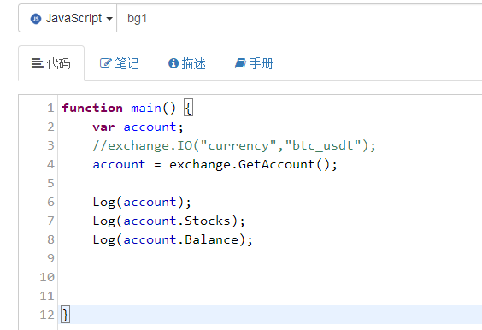Click 'function main()' on line 1
Image resolution: width=482 pixels, height=330 pixels.
[119, 109]
